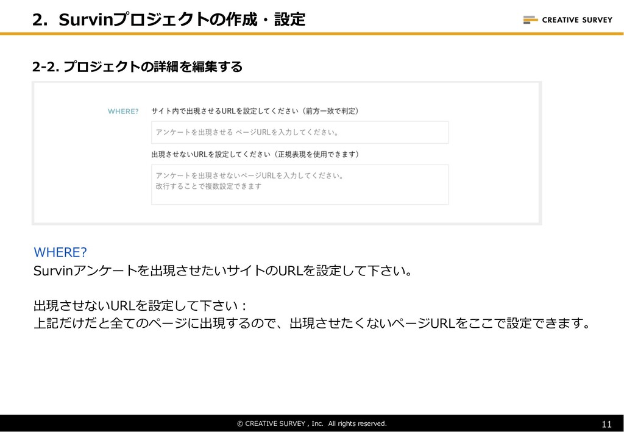Click the slide title '2. Survinプロジェクトの作成・設定'
The height and width of the screenshot is (432, 624).
click(x=169, y=19)
